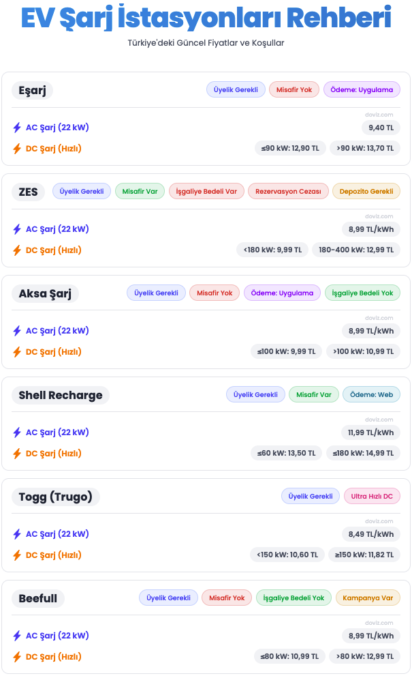Click the '≤100 kW: 9,99 TL' price for Aksa Şarj
The image size is (412, 676).
[x=286, y=352]
